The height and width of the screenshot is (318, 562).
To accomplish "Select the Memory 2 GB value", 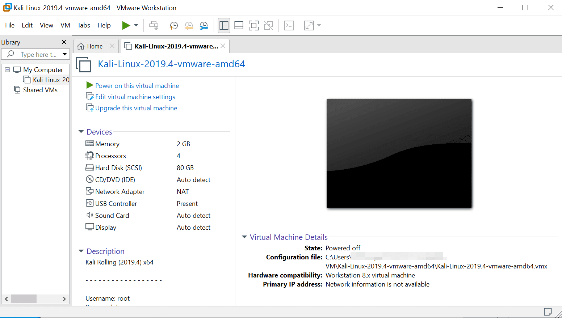I will (x=183, y=144).
